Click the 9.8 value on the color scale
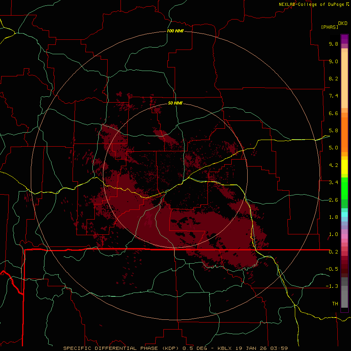Screen dimensions: 351x351 [x=333, y=44]
